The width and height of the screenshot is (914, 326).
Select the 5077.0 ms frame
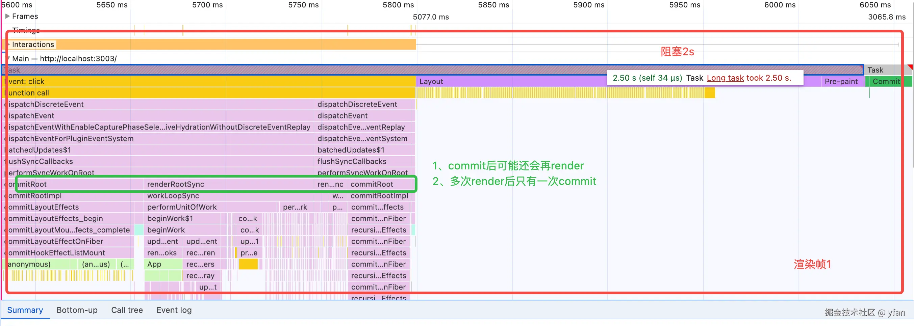tap(431, 17)
